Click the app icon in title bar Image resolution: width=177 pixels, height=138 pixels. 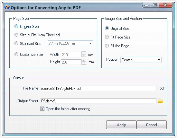click(x=7, y=7)
